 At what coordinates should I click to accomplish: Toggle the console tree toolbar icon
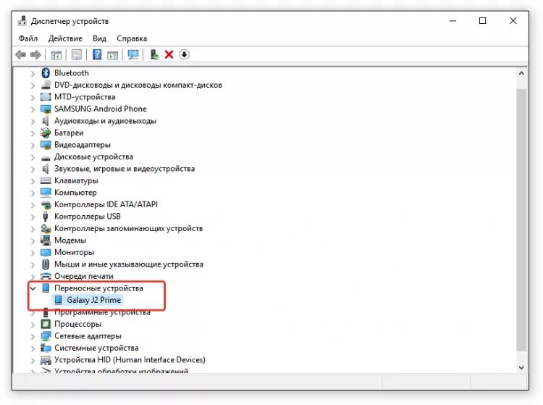point(56,55)
